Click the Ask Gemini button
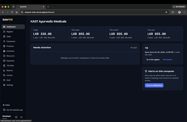 179,7
